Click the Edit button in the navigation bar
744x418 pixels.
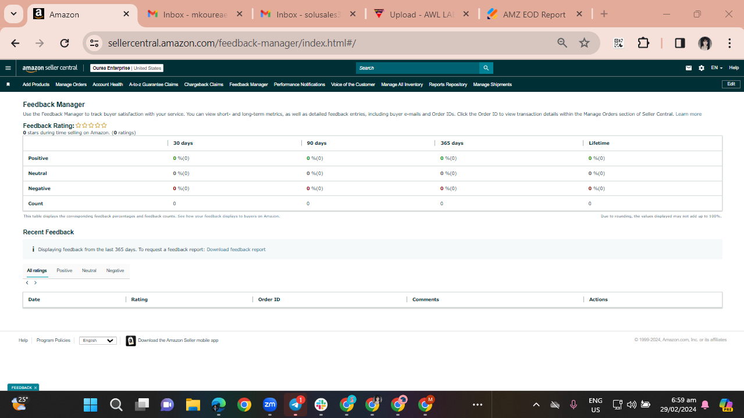coord(731,84)
